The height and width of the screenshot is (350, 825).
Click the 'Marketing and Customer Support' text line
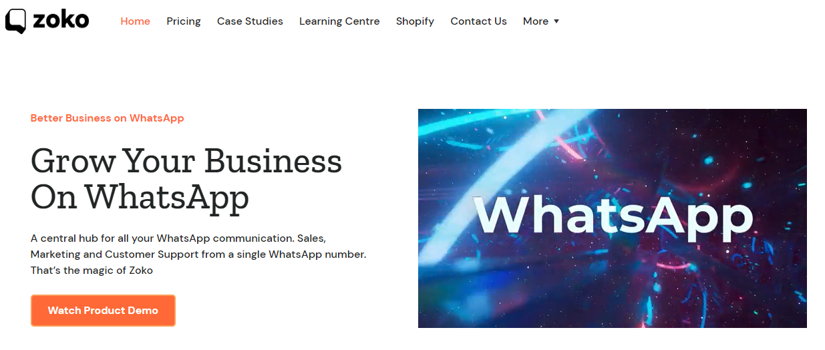click(x=198, y=254)
